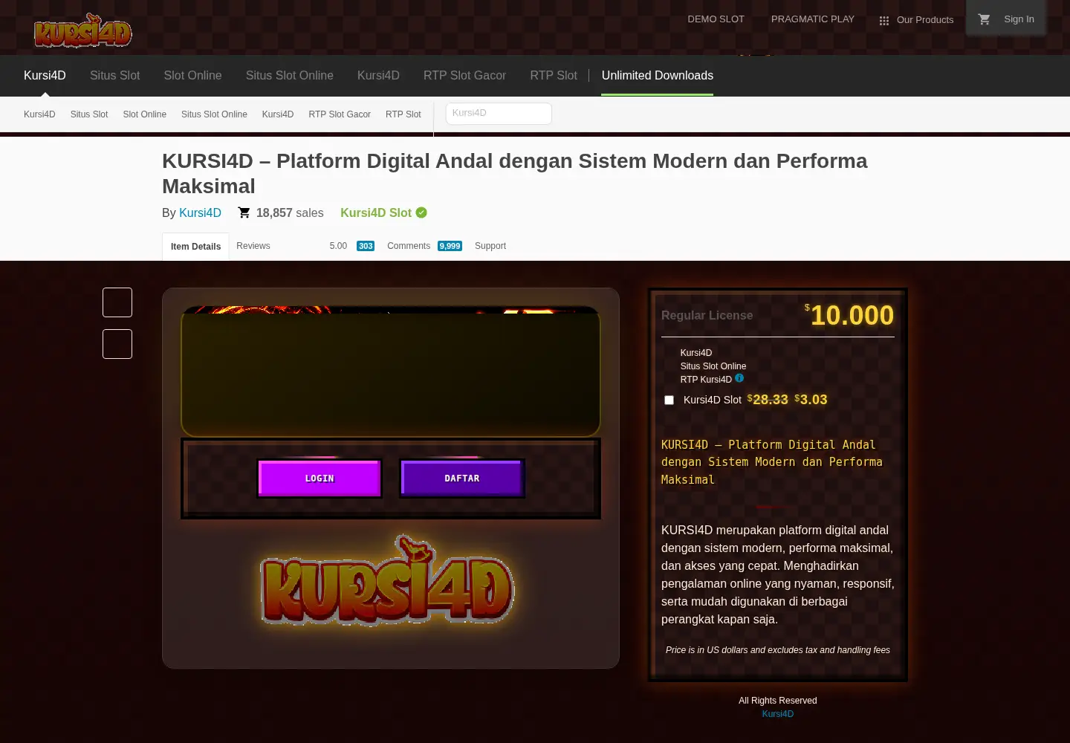Select RTP Slot in the dark menu bar
The height and width of the screenshot is (743, 1070).
click(554, 75)
